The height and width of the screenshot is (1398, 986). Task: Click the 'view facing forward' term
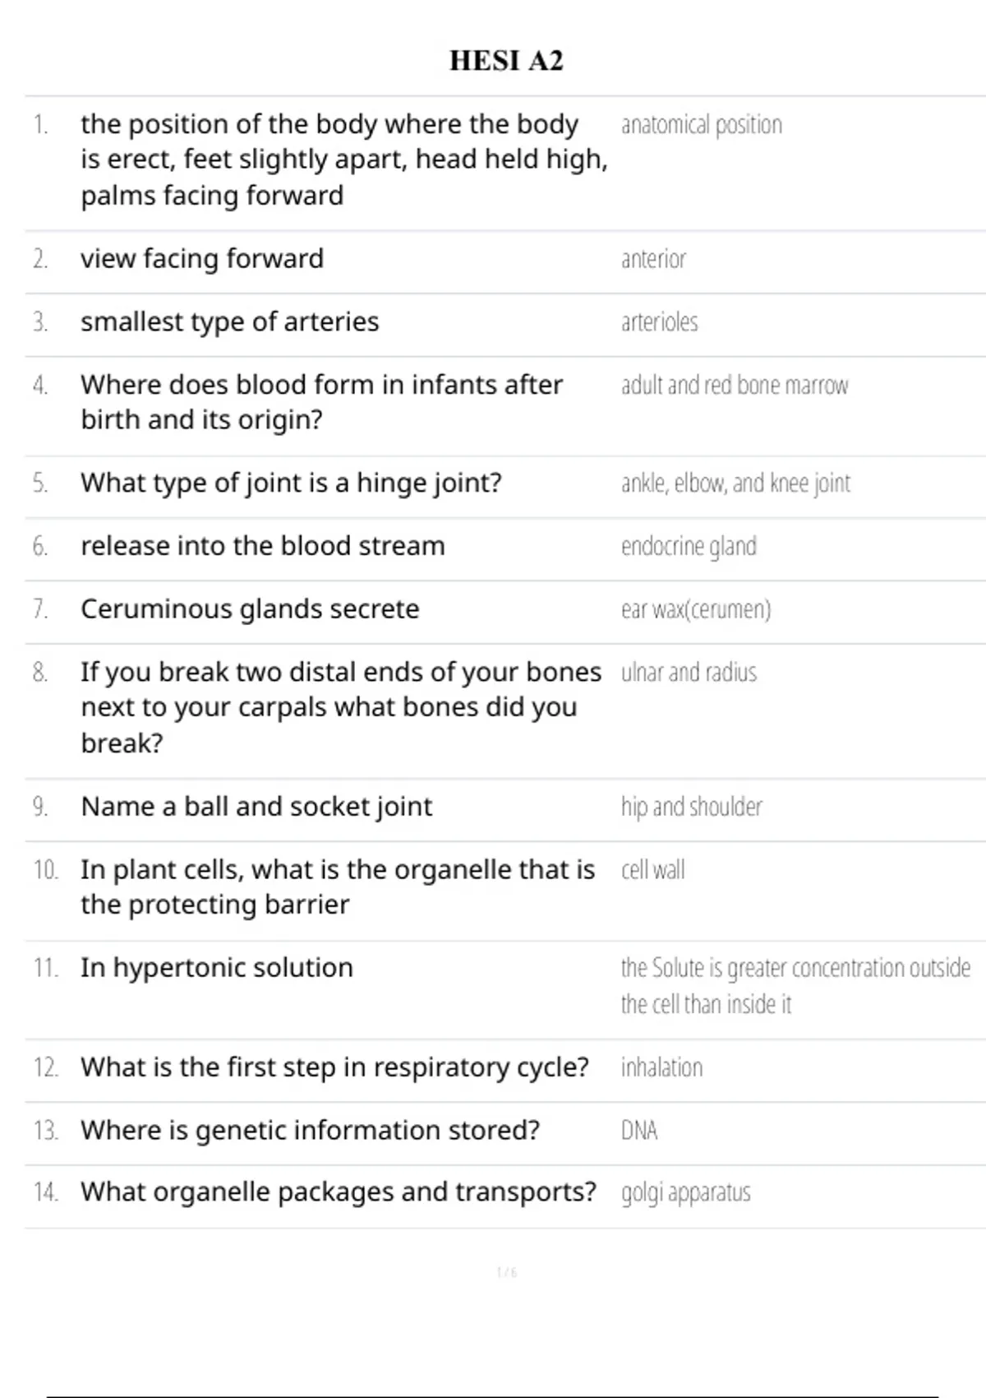click(x=202, y=259)
